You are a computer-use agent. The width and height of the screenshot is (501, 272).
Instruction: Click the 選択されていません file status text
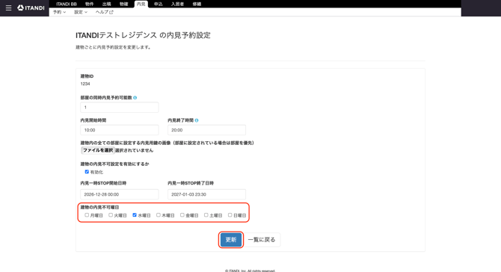click(134, 150)
